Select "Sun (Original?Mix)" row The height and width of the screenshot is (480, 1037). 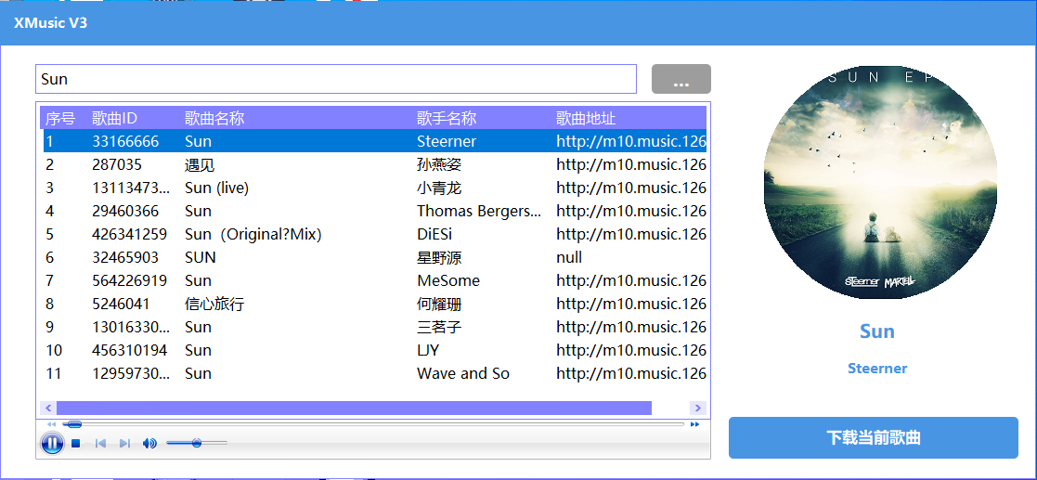(x=375, y=234)
